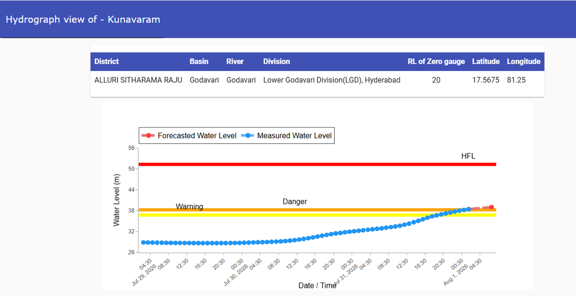
Task: Select the Latitude column header
Action: 486,61
